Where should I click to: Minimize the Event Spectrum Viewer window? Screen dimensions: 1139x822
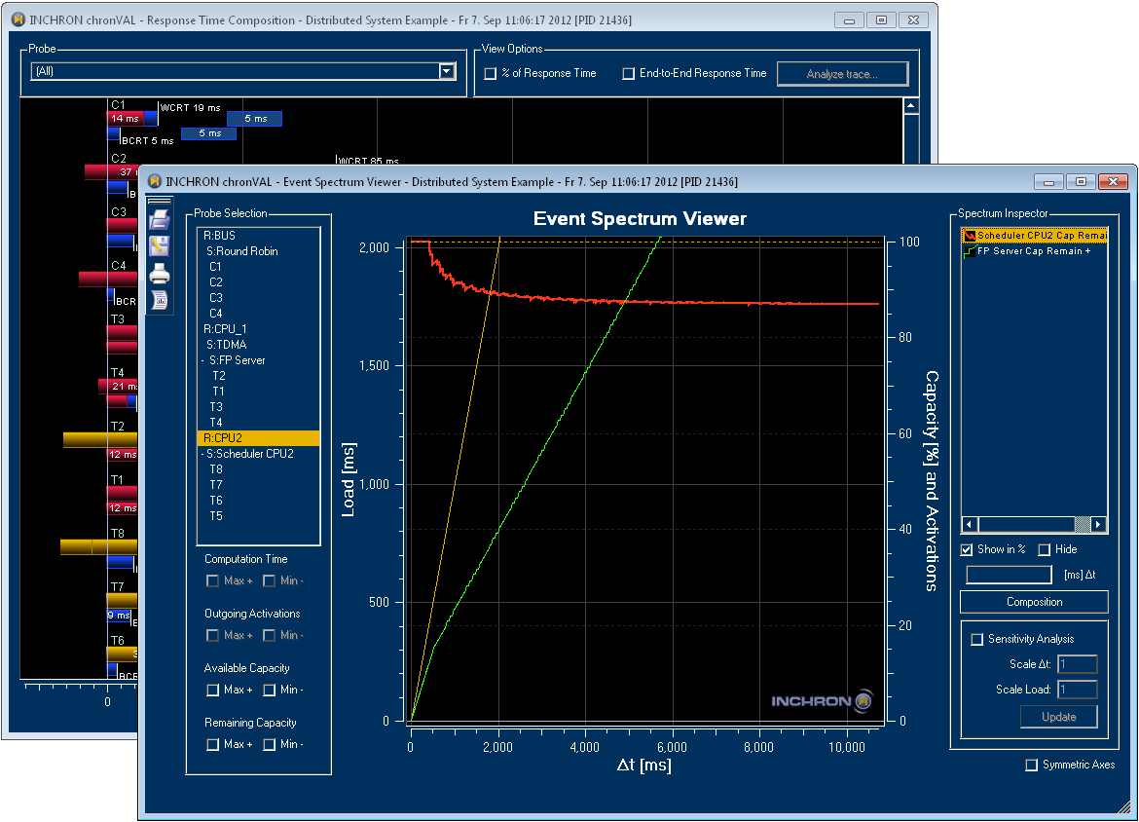[x=1048, y=182]
